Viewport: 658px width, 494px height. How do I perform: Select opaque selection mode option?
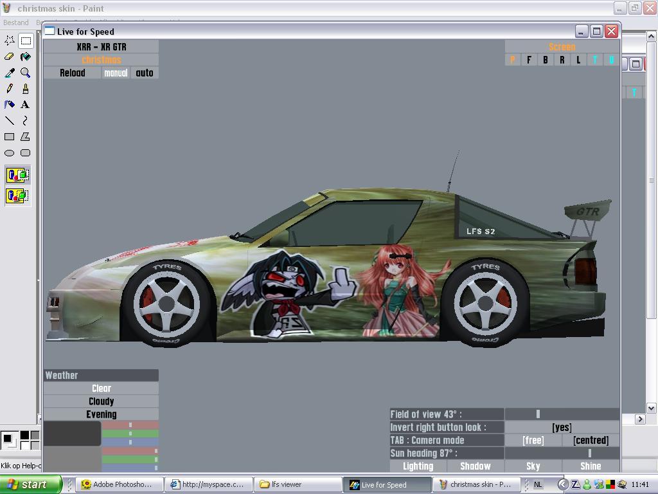(x=17, y=175)
